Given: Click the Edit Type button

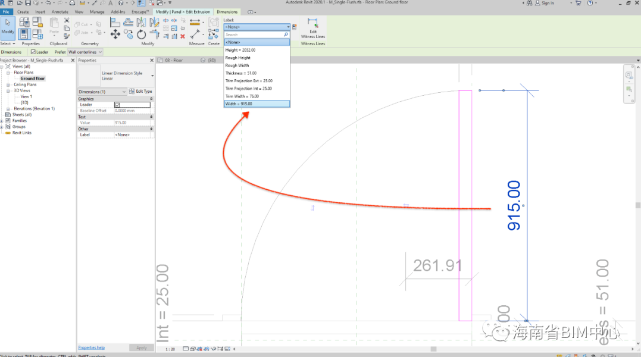Looking at the screenshot, I should coord(141,92).
